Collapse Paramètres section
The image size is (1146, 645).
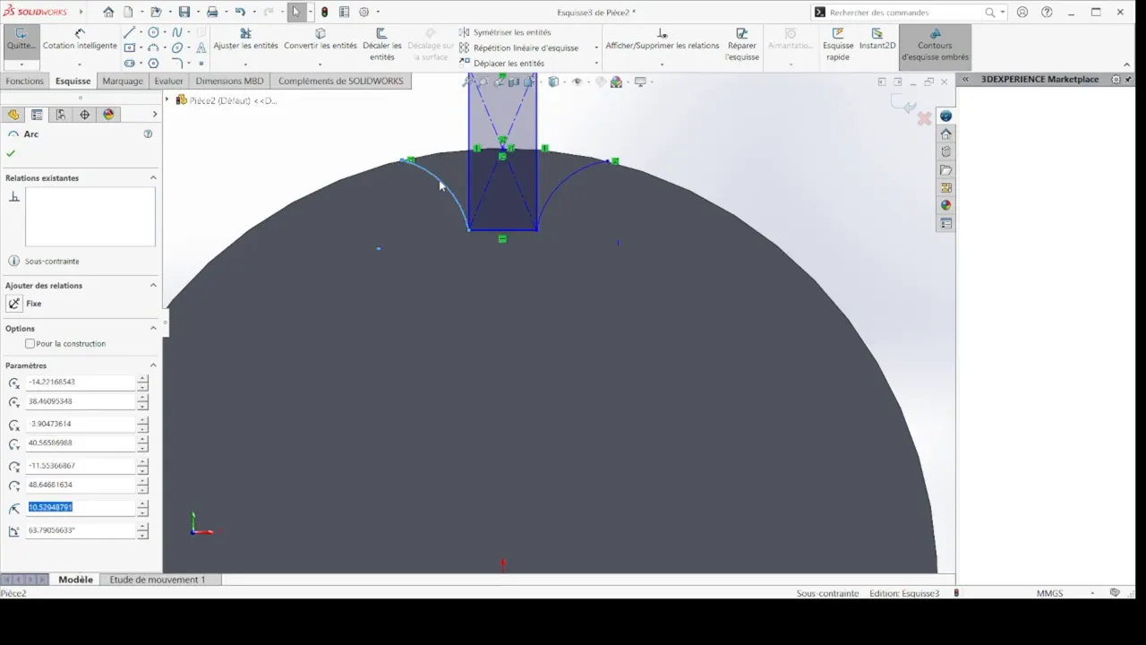click(x=153, y=365)
